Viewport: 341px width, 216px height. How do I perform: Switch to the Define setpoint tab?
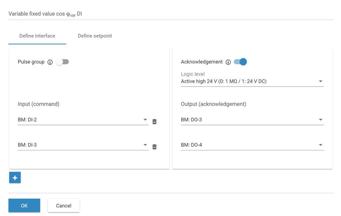[95, 36]
